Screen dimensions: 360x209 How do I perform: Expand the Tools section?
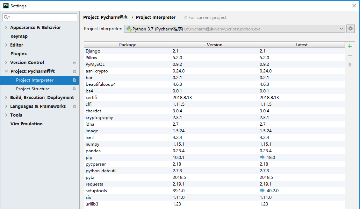[6, 115]
